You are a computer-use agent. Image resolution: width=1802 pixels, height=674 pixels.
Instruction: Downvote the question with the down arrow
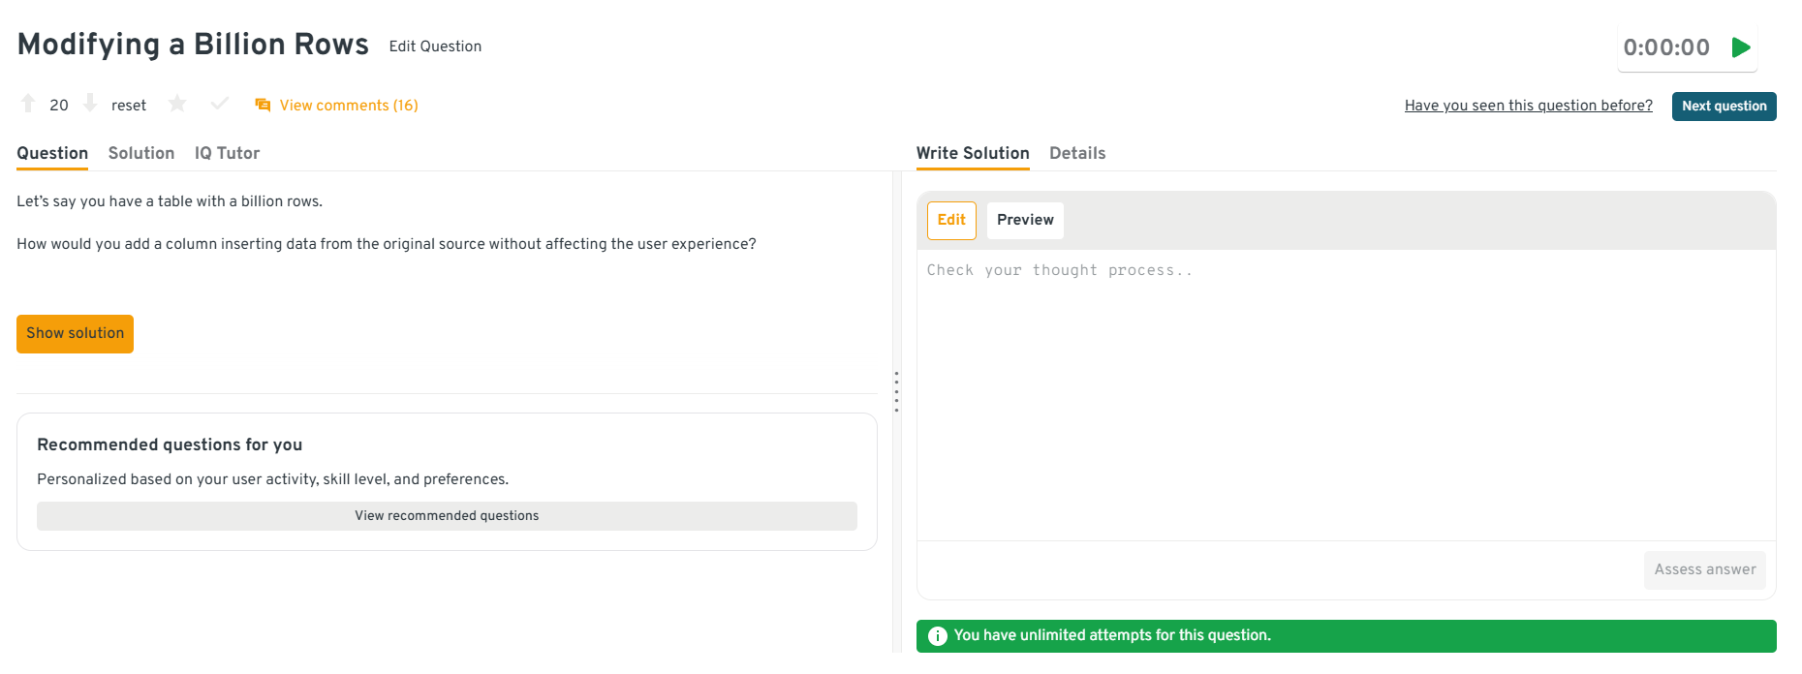[x=90, y=104]
